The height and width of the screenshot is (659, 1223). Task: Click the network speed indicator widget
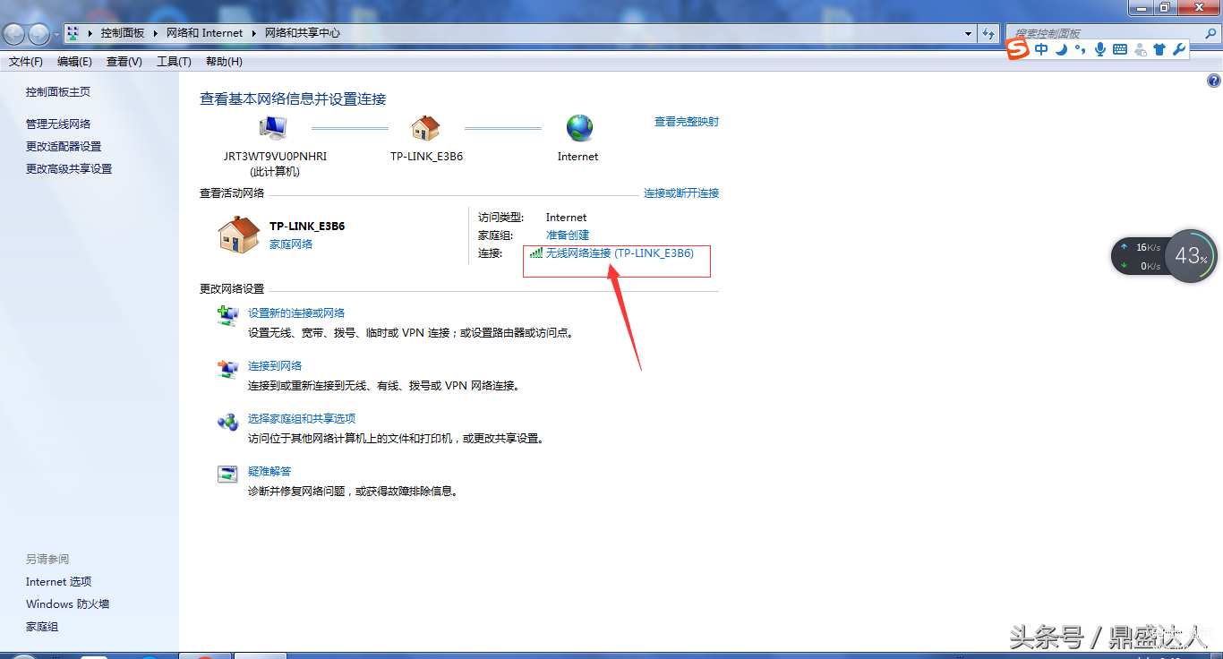pyautogui.click(x=1140, y=256)
